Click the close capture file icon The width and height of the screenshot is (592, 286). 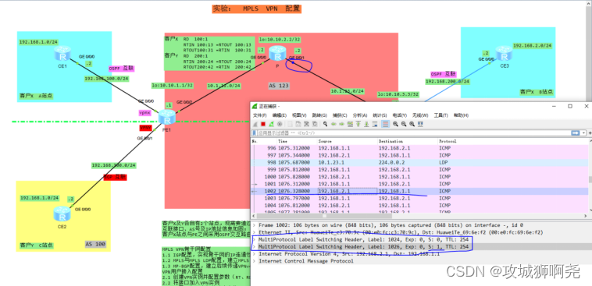tap(306, 124)
